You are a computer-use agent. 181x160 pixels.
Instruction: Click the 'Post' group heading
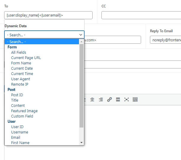[11, 90]
